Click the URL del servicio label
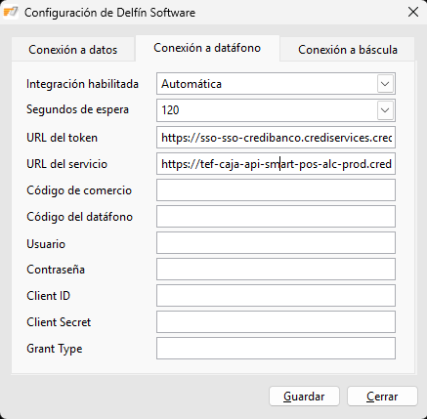Image resolution: width=427 pixels, height=419 pixels. [x=66, y=164]
